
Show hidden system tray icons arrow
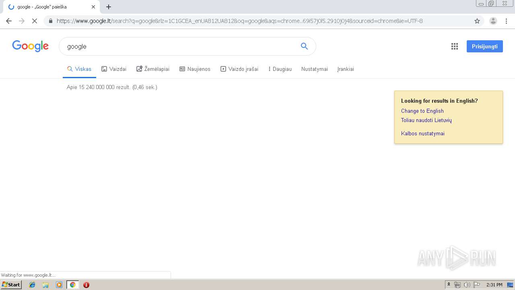(x=449, y=285)
